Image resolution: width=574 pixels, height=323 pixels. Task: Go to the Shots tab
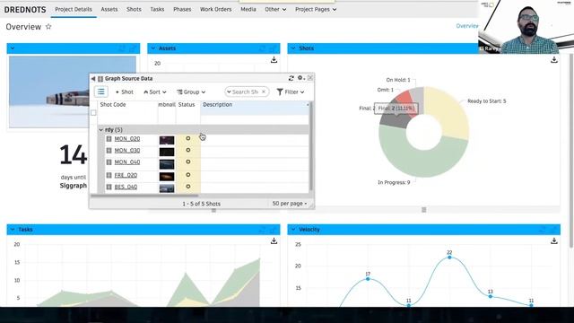click(134, 9)
